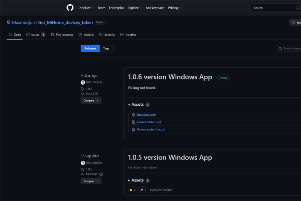Open the Compare dropdown for release 1.0.6
This screenshot has width=301, height=201.
(x=91, y=101)
